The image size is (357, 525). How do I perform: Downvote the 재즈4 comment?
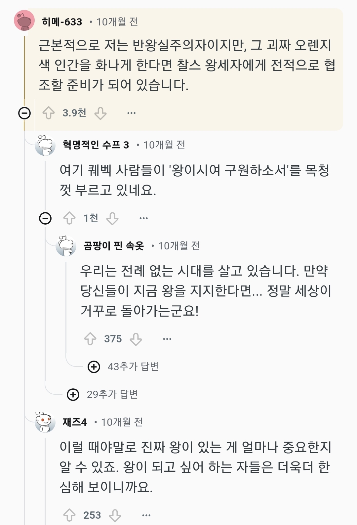point(115,515)
